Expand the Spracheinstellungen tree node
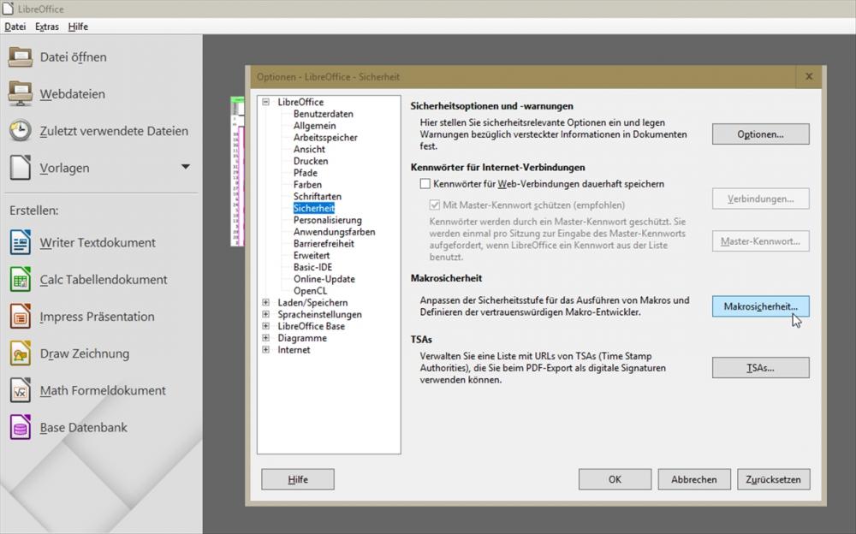The height and width of the screenshot is (534, 856). [x=266, y=315]
